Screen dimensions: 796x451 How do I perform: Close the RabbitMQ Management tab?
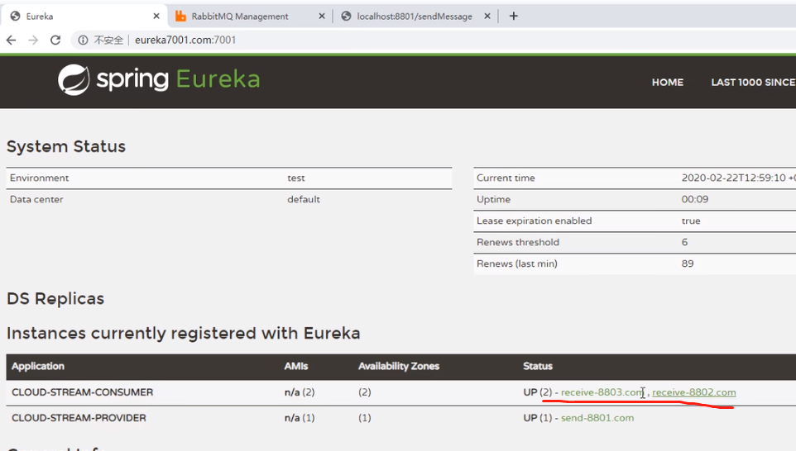(321, 16)
